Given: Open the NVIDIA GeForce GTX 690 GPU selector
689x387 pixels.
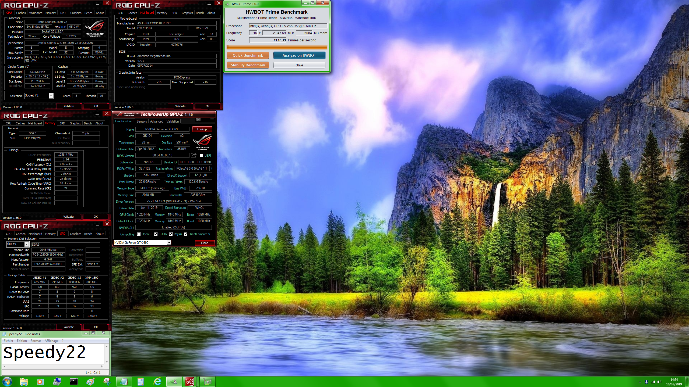Looking at the screenshot, I should [142, 243].
